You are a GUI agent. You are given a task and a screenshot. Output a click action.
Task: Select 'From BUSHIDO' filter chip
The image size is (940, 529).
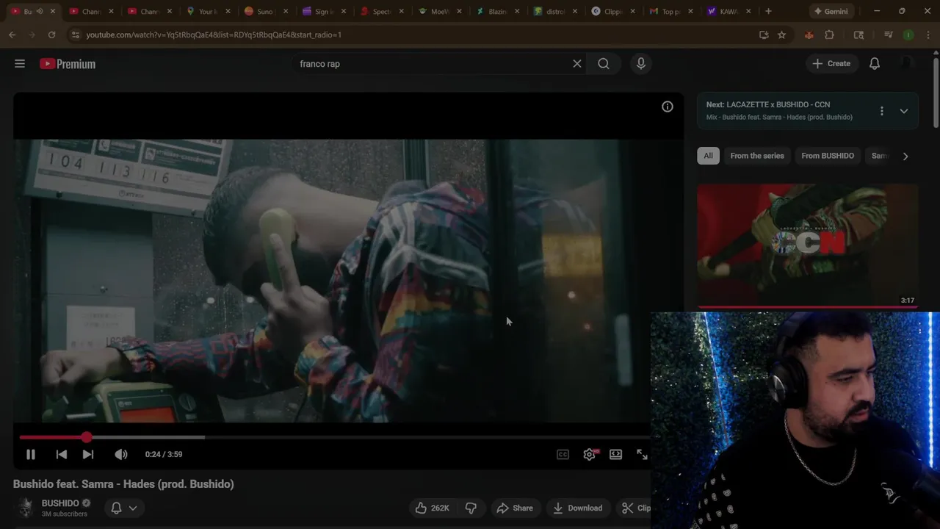tap(828, 156)
